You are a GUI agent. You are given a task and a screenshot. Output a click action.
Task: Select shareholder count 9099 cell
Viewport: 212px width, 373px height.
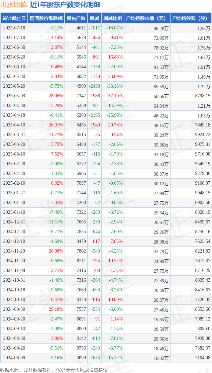point(81,358)
